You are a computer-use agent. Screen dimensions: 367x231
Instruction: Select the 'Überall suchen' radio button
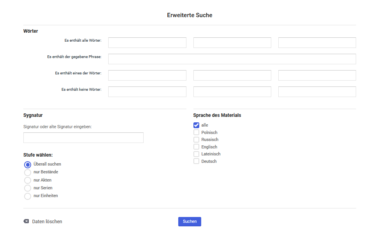point(28,165)
